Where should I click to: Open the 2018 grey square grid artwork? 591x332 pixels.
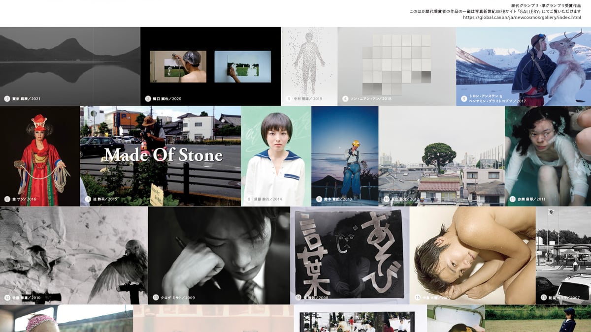[397, 66]
